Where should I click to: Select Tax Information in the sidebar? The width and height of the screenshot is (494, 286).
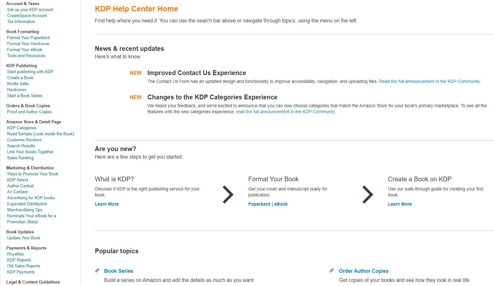pyautogui.click(x=21, y=21)
